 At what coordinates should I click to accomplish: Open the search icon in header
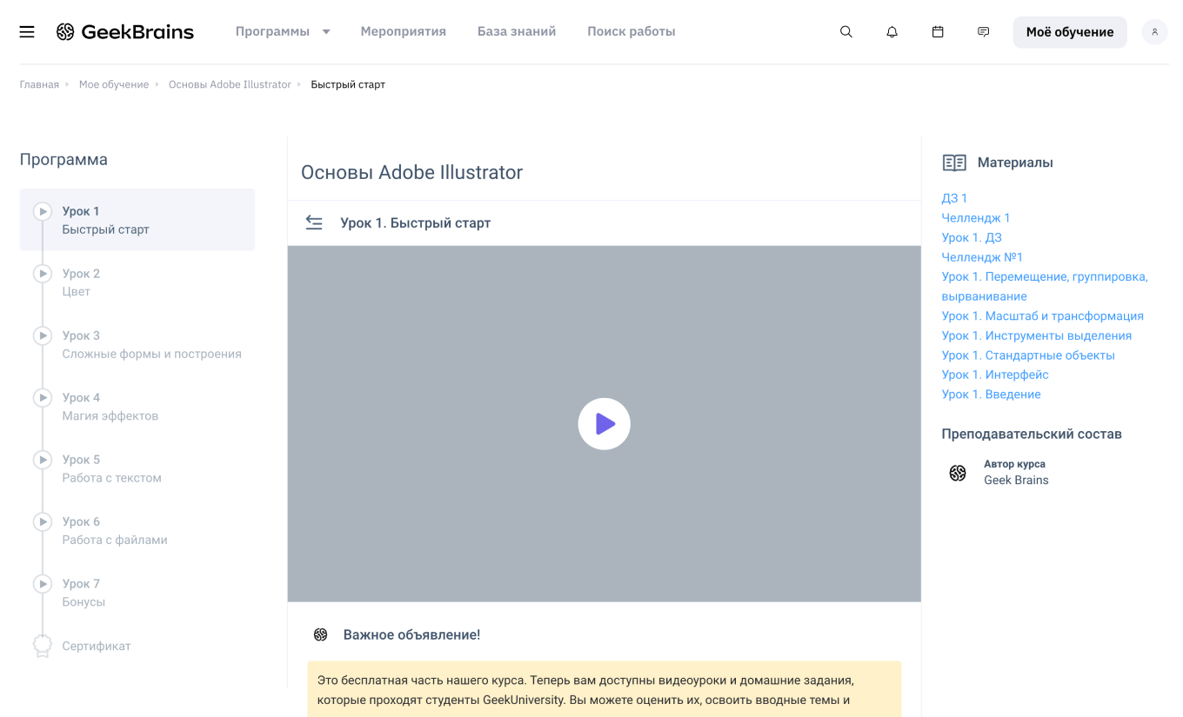[846, 32]
